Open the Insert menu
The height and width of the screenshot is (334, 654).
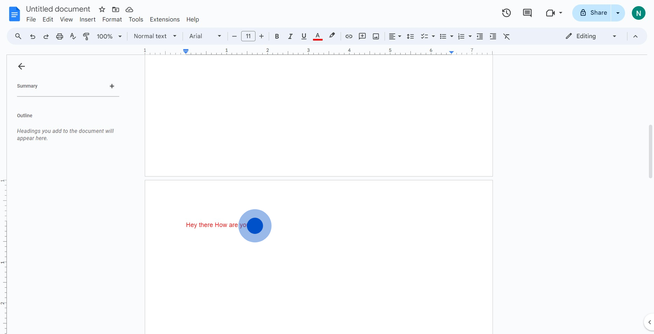coord(88,19)
